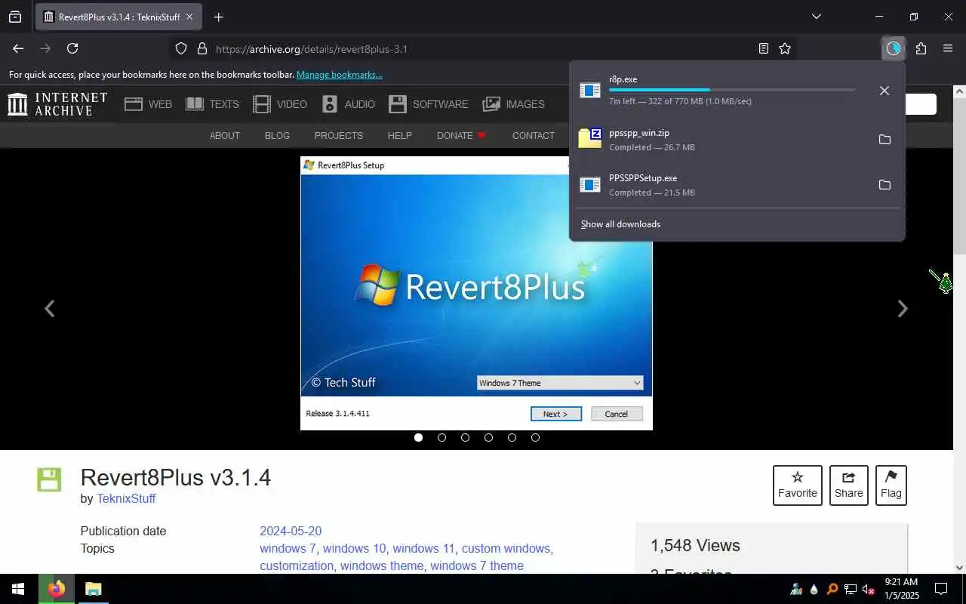The width and height of the screenshot is (966, 604).
Task: Bookmark this page with star icon
Action: (x=785, y=48)
